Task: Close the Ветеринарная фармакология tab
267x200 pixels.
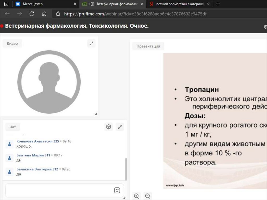Action: [x=142, y=4]
